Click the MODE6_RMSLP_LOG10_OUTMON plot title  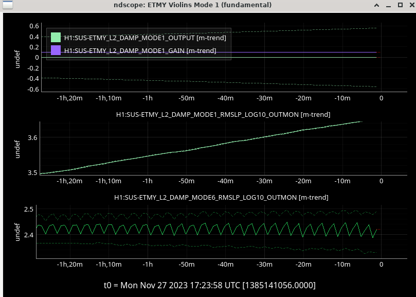pyautogui.click(x=221, y=197)
